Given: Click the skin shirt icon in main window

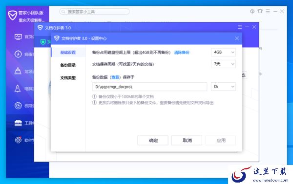Looking at the screenshot, I should pos(260,11).
